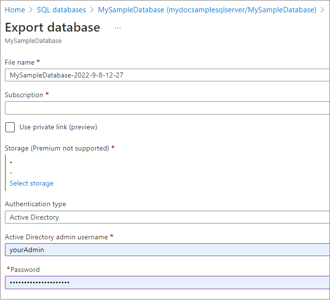Click the Select storage link

click(32, 183)
